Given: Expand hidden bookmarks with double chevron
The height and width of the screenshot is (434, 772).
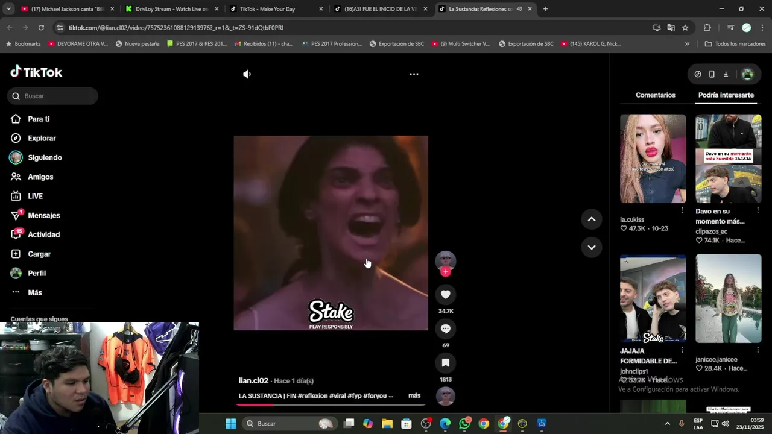Looking at the screenshot, I should 687,44.
